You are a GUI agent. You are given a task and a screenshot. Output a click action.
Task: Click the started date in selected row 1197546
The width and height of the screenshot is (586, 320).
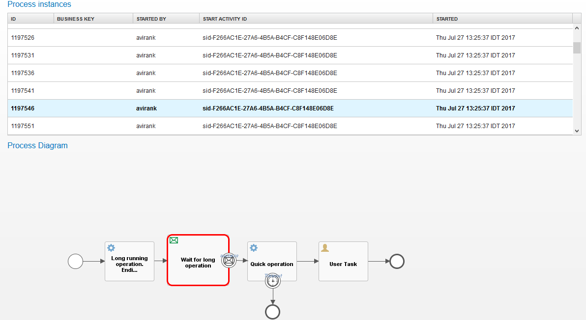point(475,108)
